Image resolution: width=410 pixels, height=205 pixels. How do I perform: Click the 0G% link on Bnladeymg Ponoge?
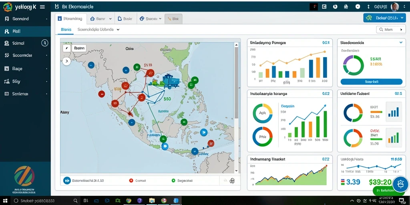pyautogui.click(x=326, y=42)
